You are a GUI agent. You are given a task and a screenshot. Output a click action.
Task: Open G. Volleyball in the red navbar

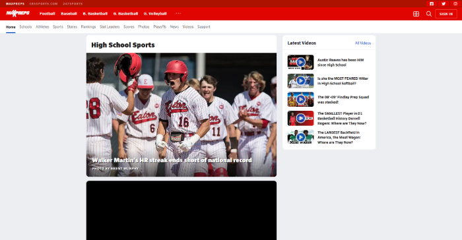pos(155,14)
